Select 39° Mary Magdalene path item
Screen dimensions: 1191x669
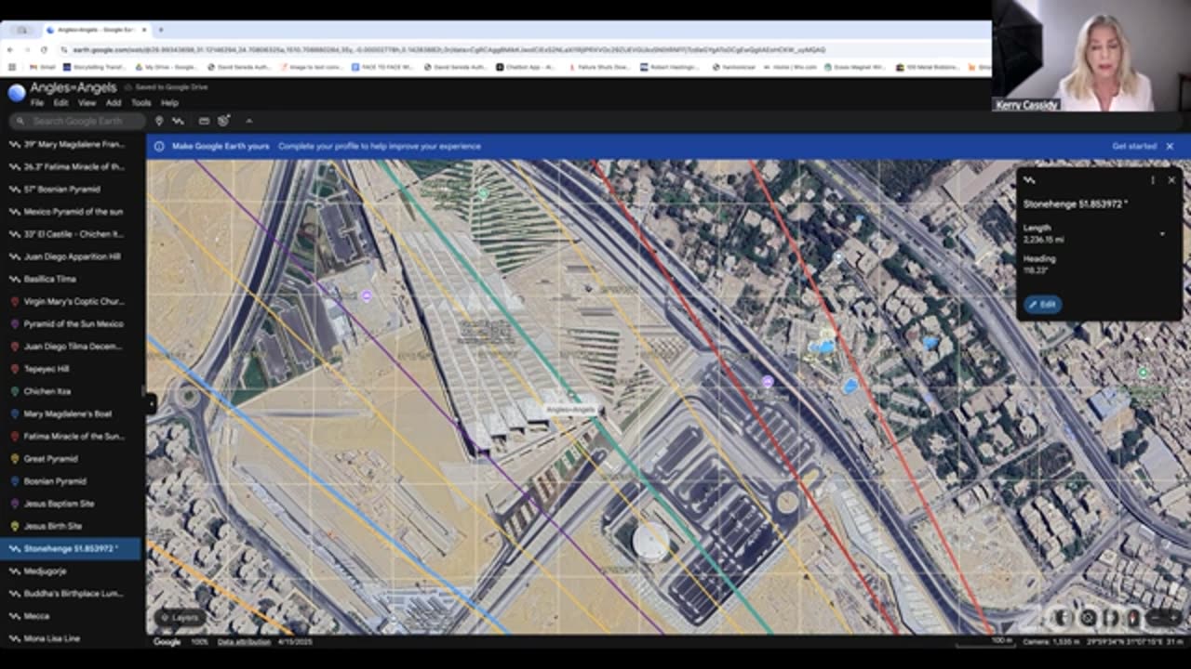pyautogui.click(x=71, y=144)
